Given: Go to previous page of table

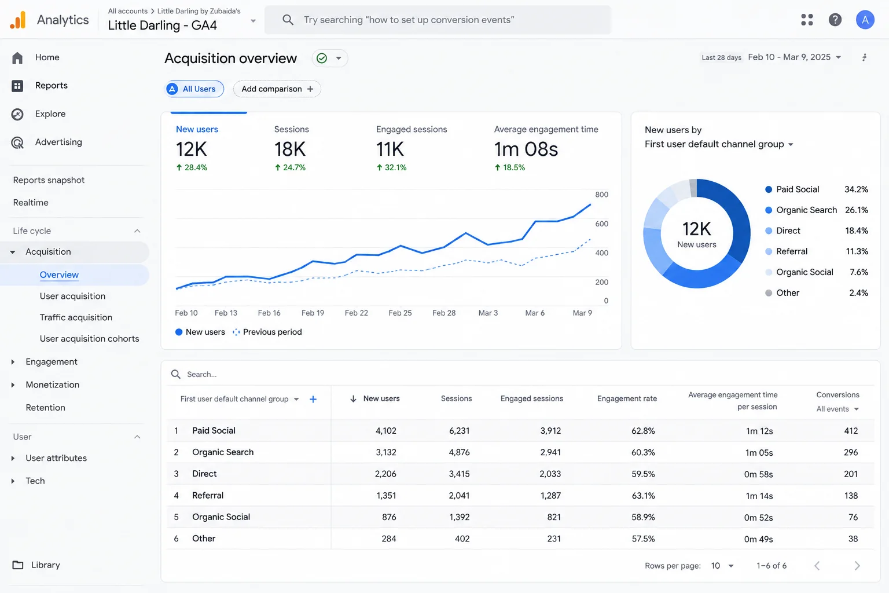Looking at the screenshot, I should (x=817, y=566).
